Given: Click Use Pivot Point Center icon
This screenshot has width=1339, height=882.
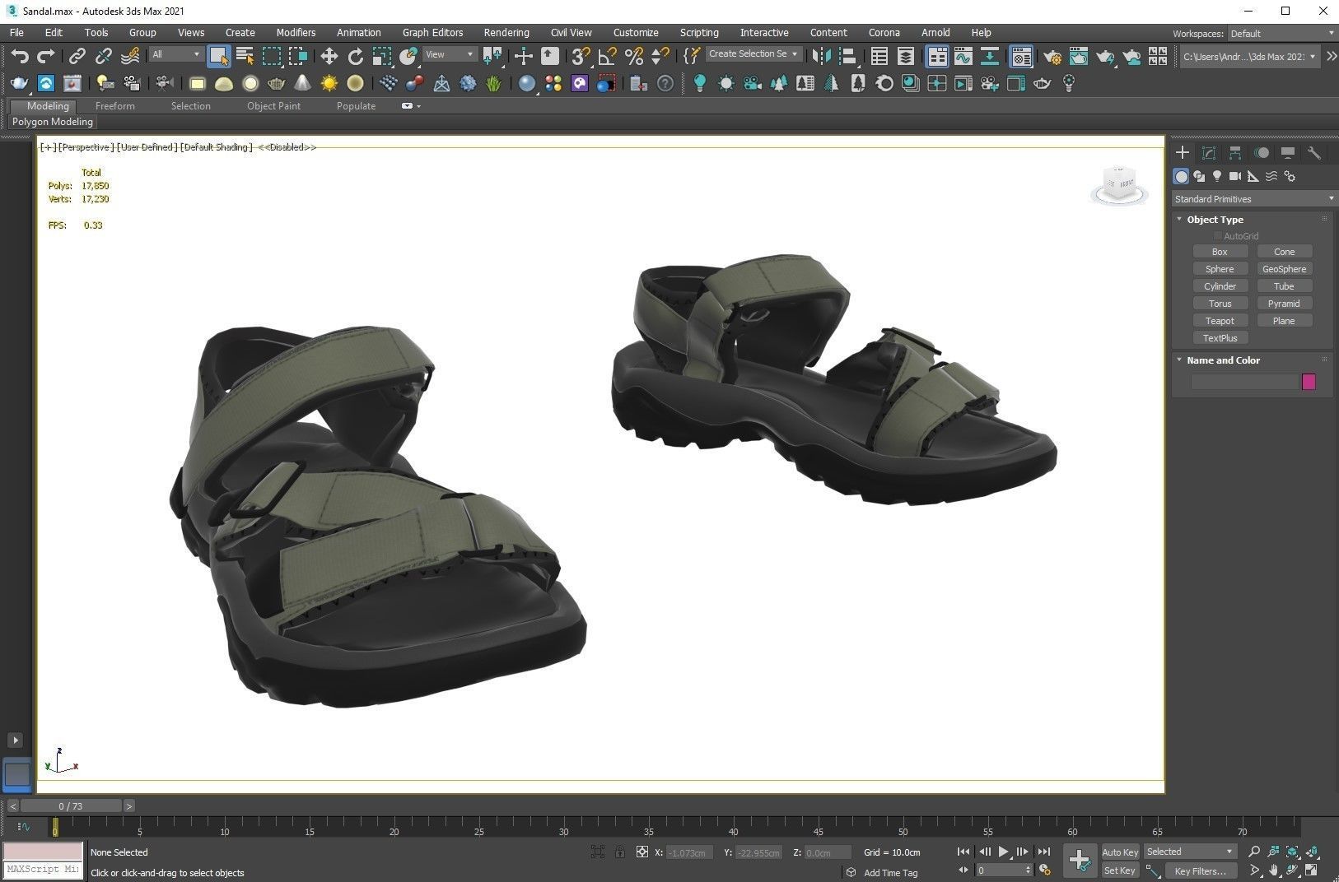Looking at the screenshot, I should [x=493, y=56].
